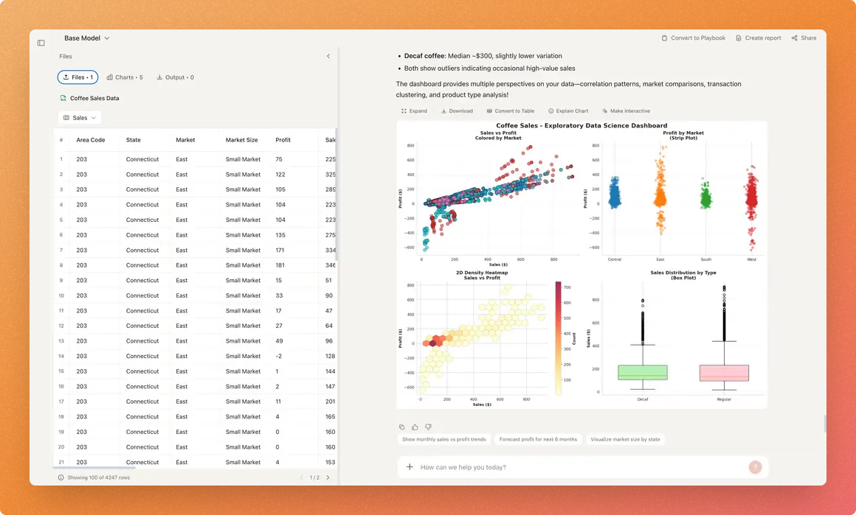The height and width of the screenshot is (515, 856).
Task: Open the Coffee Sales Data file
Action: (94, 98)
